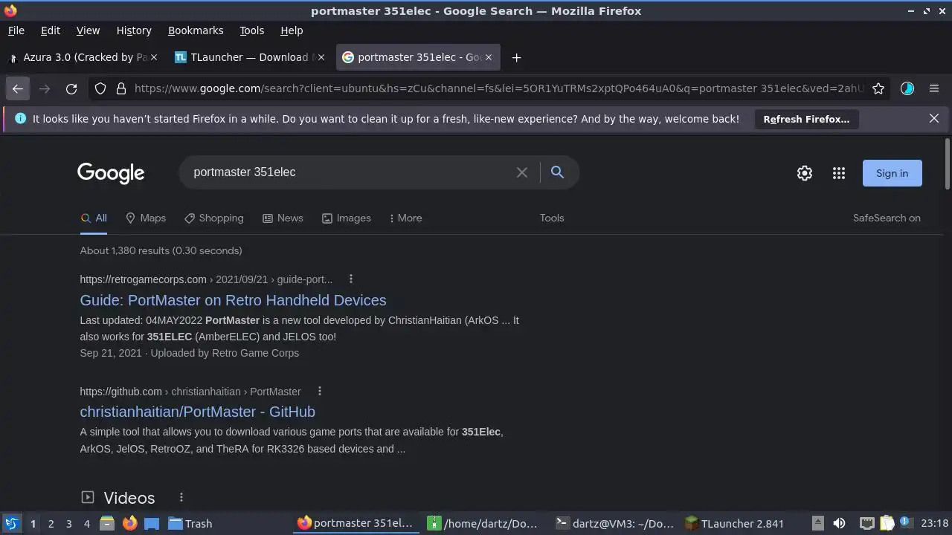Select the Images search filter
The width and height of the screenshot is (952, 535).
347,218
